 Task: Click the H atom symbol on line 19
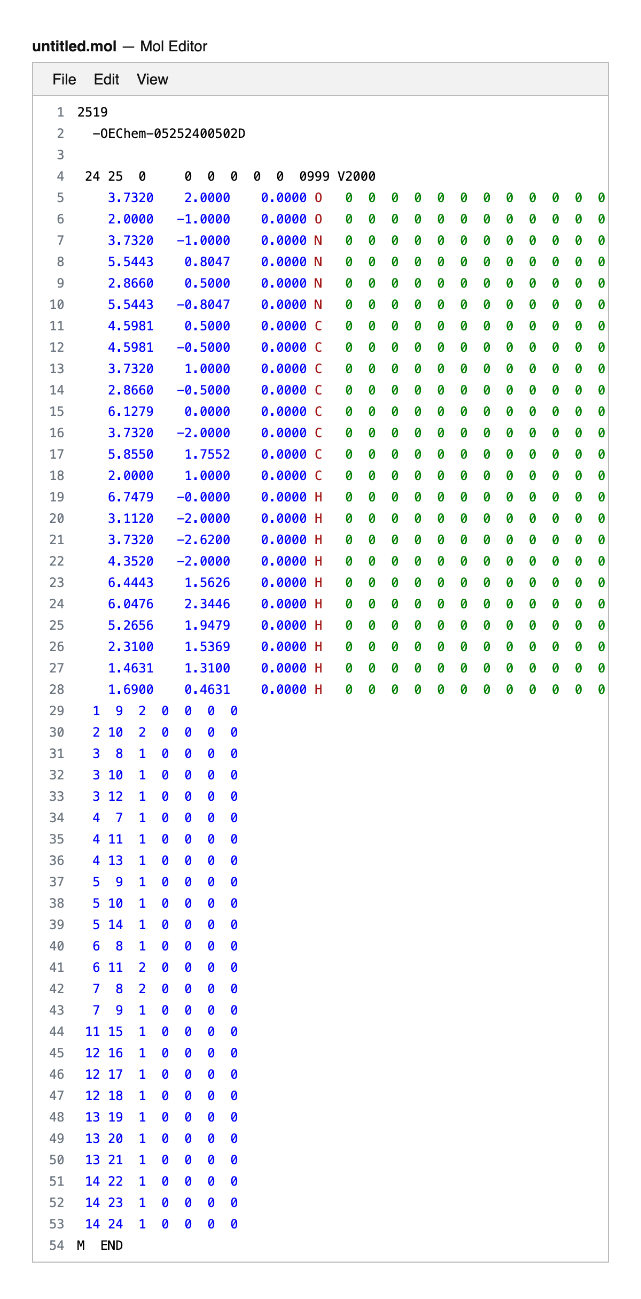(318, 497)
